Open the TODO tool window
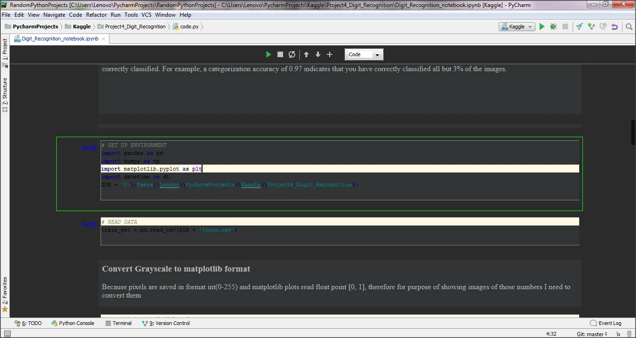This screenshot has width=636, height=338. pos(28,323)
